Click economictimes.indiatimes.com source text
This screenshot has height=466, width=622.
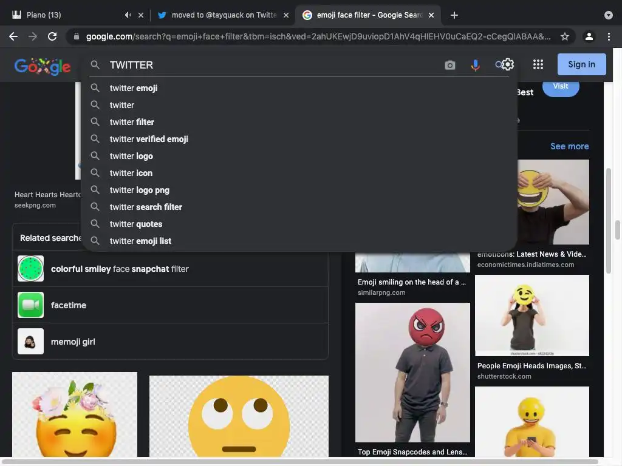525,265
